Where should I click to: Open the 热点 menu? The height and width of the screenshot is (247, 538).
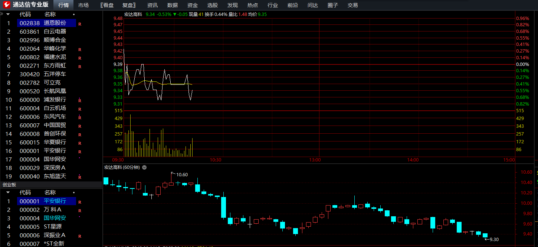(x=253, y=5)
